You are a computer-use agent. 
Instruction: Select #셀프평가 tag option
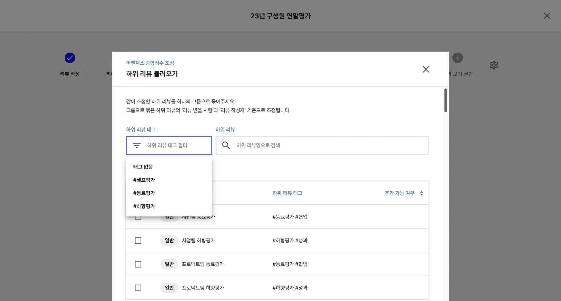[144, 180]
